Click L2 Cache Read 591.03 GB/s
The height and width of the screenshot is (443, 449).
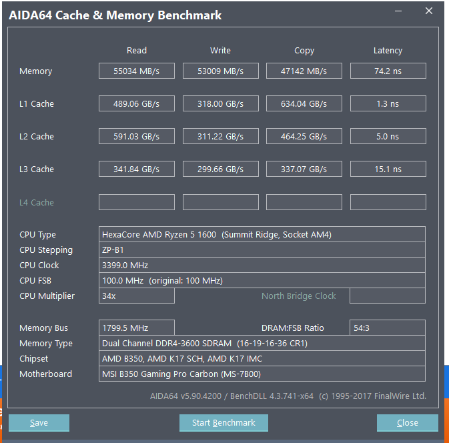pos(137,136)
